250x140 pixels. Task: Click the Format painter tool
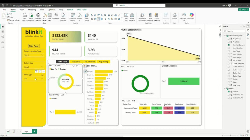[x=13, y=20]
